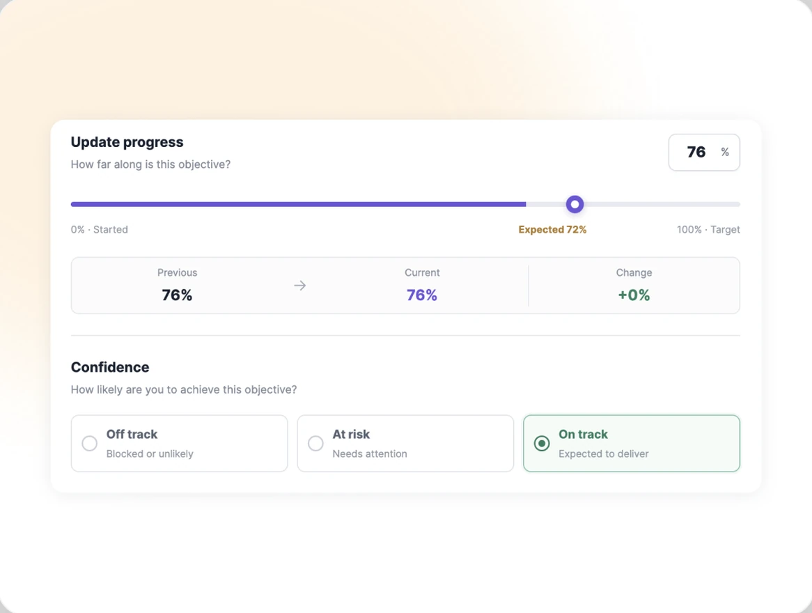Screen dimensions: 812x613
Task: Click the 0% · Started label
Action: (x=100, y=230)
